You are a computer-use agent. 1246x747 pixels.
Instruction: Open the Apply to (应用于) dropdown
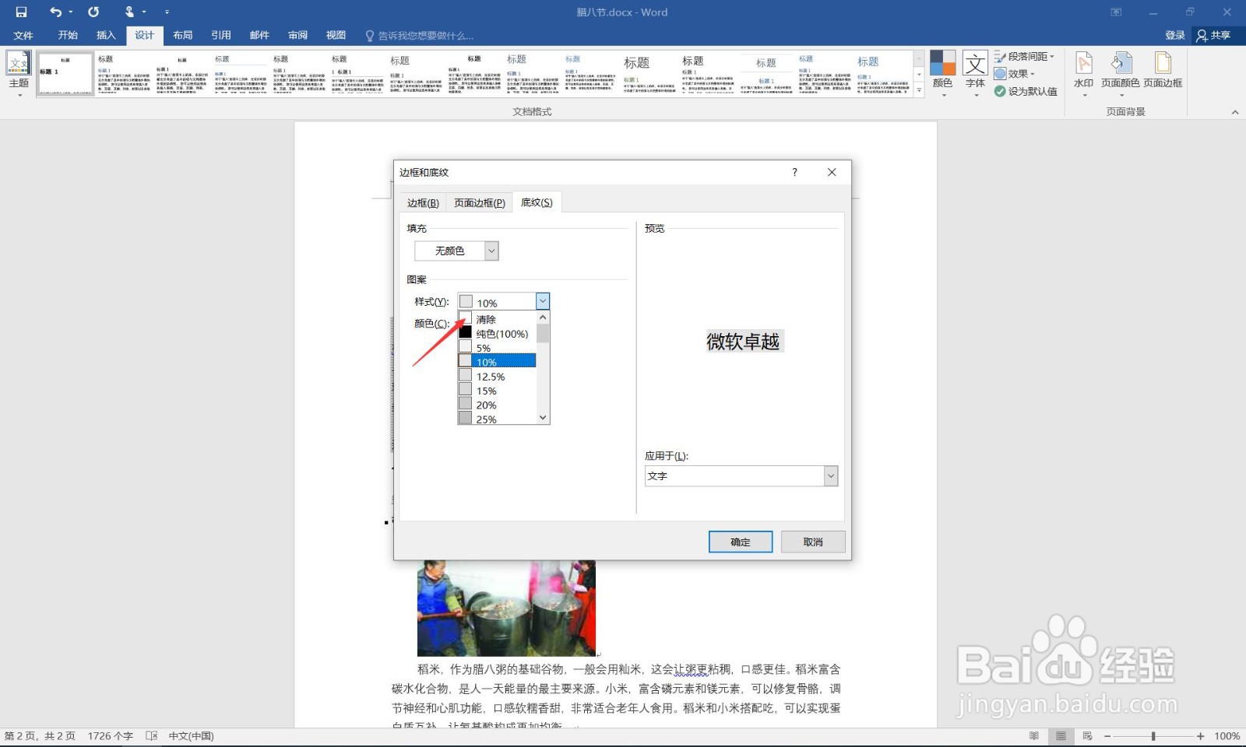coord(741,475)
